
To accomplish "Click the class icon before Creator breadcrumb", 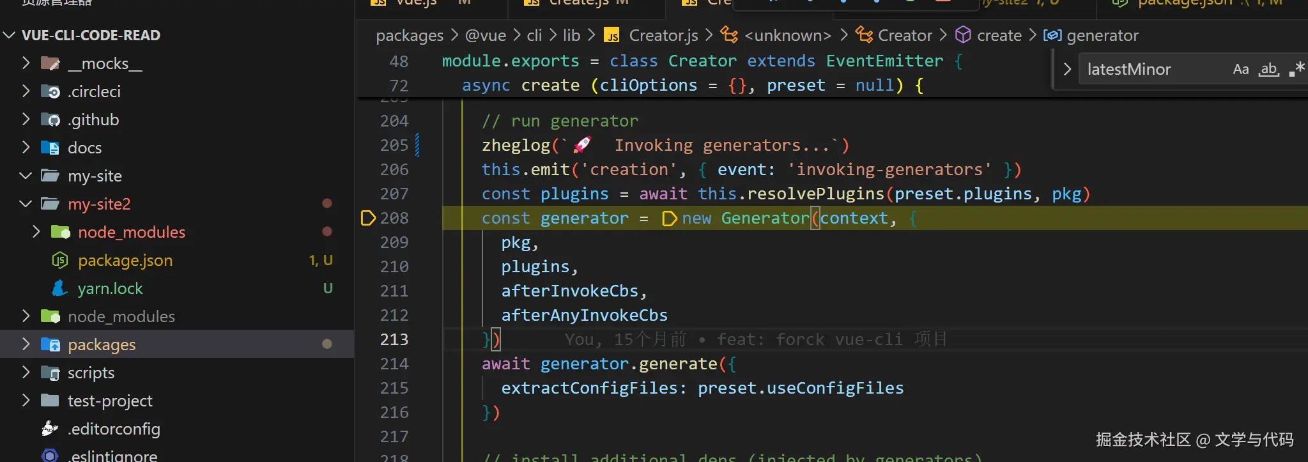I will (x=864, y=35).
